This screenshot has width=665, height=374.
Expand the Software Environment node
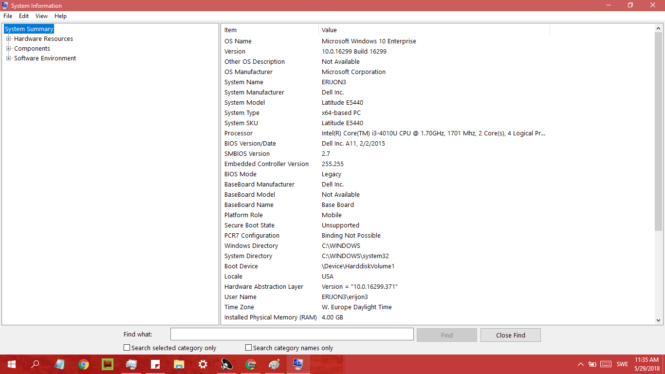8,58
